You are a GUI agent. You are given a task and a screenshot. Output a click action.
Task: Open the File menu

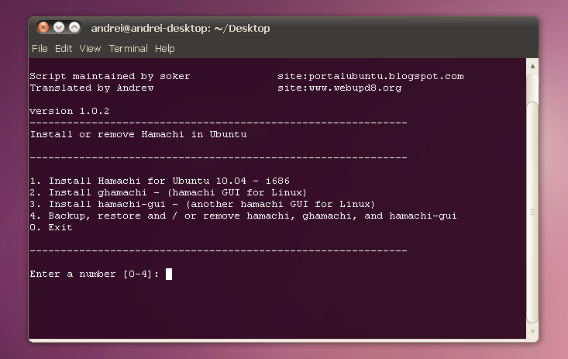(40, 49)
